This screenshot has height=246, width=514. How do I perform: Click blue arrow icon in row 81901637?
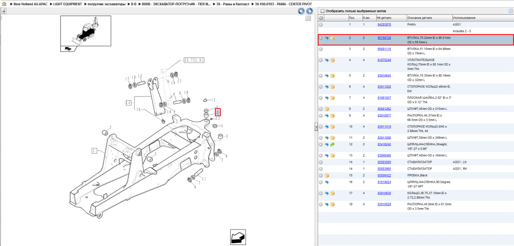[x=326, y=98]
